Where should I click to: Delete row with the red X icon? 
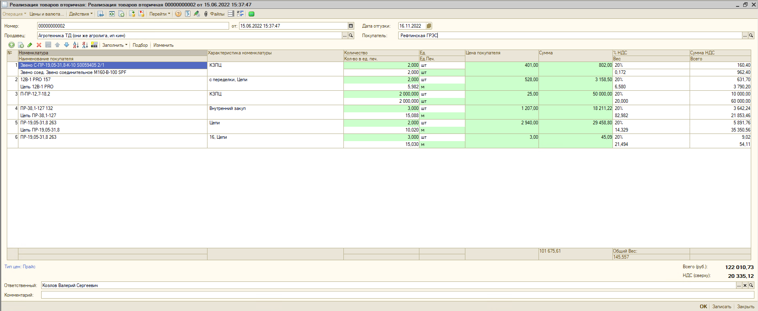(39, 45)
